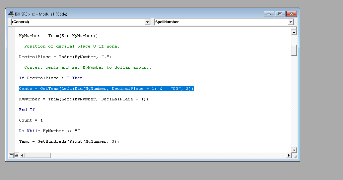Switch to Procedure View button
Screen dimensions: 343x180
point(11,155)
